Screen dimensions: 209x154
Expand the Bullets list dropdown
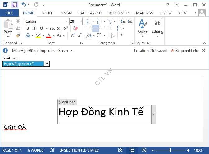coord(94,21)
